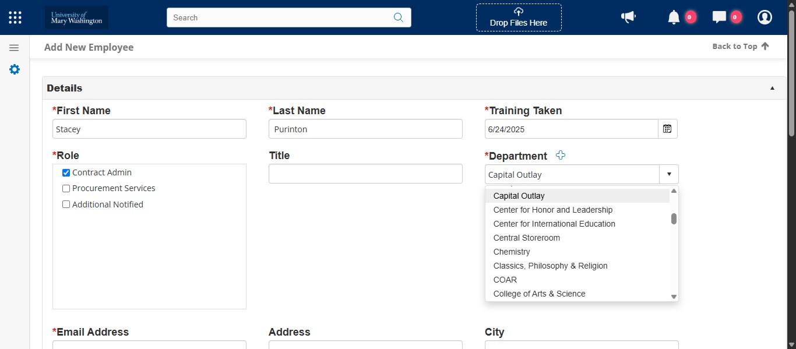Open the Department dropdown arrow
796x349 pixels.
point(668,174)
